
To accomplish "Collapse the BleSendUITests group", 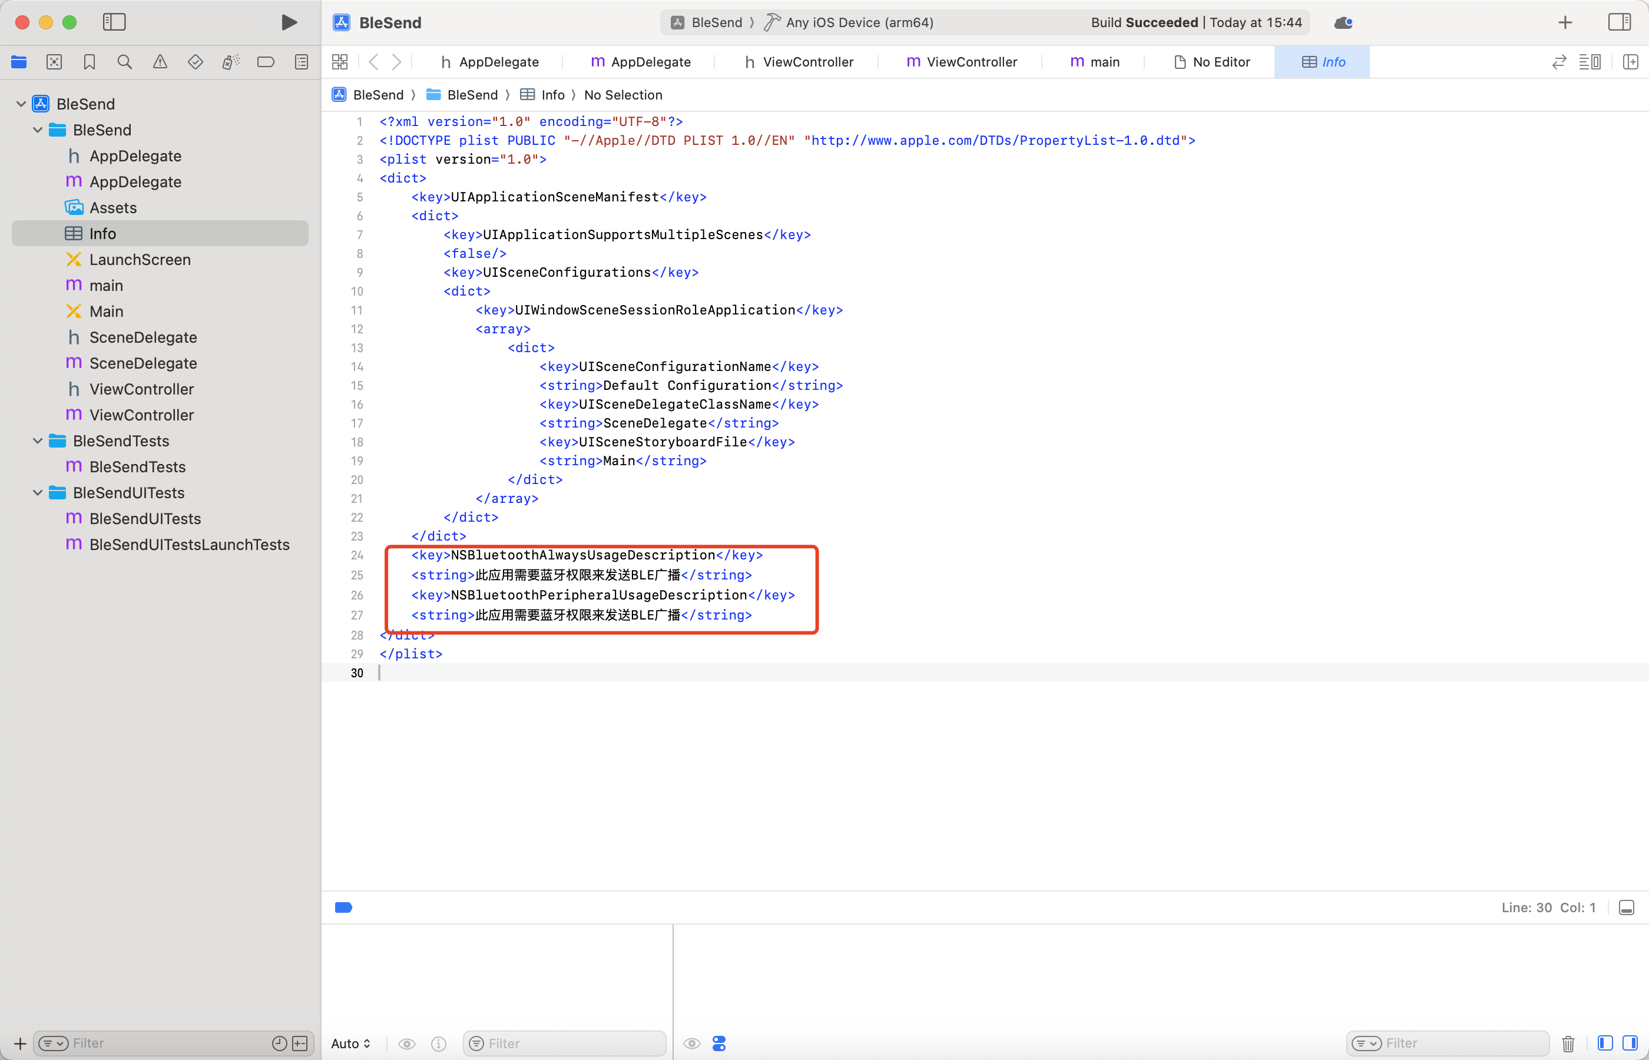I will click(38, 493).
